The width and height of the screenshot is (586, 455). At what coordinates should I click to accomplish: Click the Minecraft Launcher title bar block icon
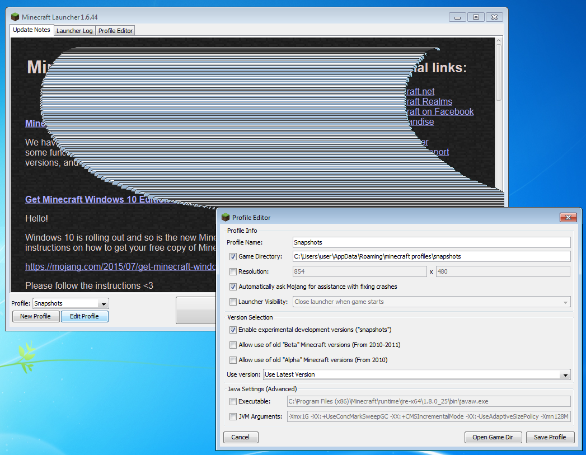pyautogui.click(x=15, y=17)
